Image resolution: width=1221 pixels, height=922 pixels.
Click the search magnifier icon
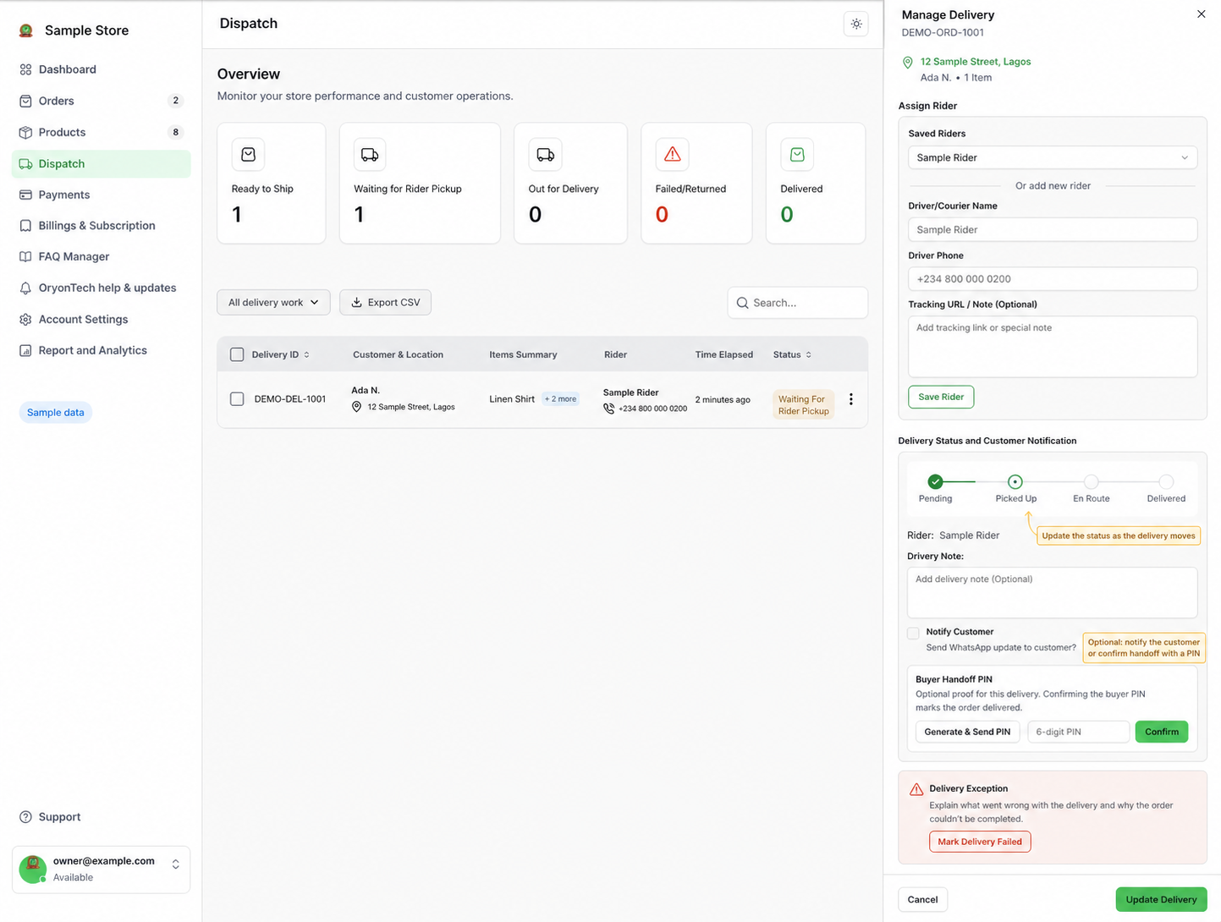click(742, 303)
